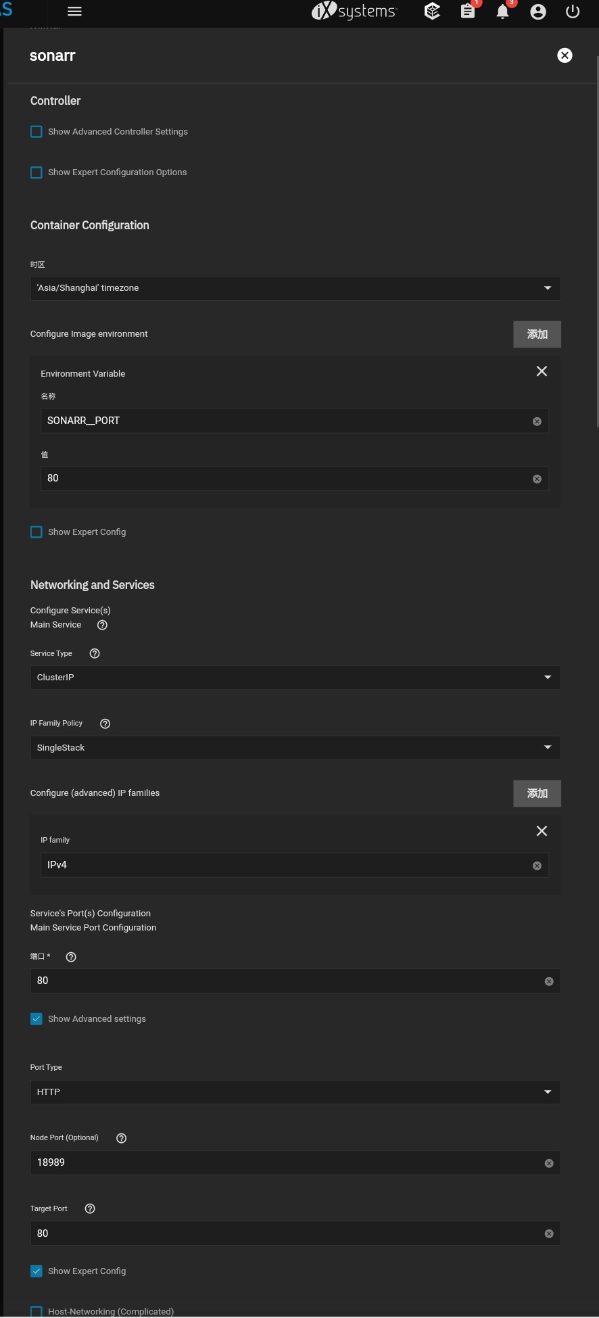Click 添加 for Configure (advanced) IP families
The width and height of the screenshot is (599, 1318).
(537, 793)
